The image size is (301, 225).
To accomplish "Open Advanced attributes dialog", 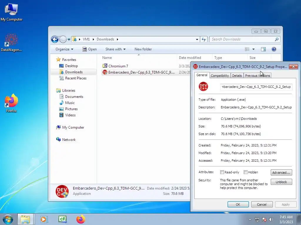I will coord(281,172).
